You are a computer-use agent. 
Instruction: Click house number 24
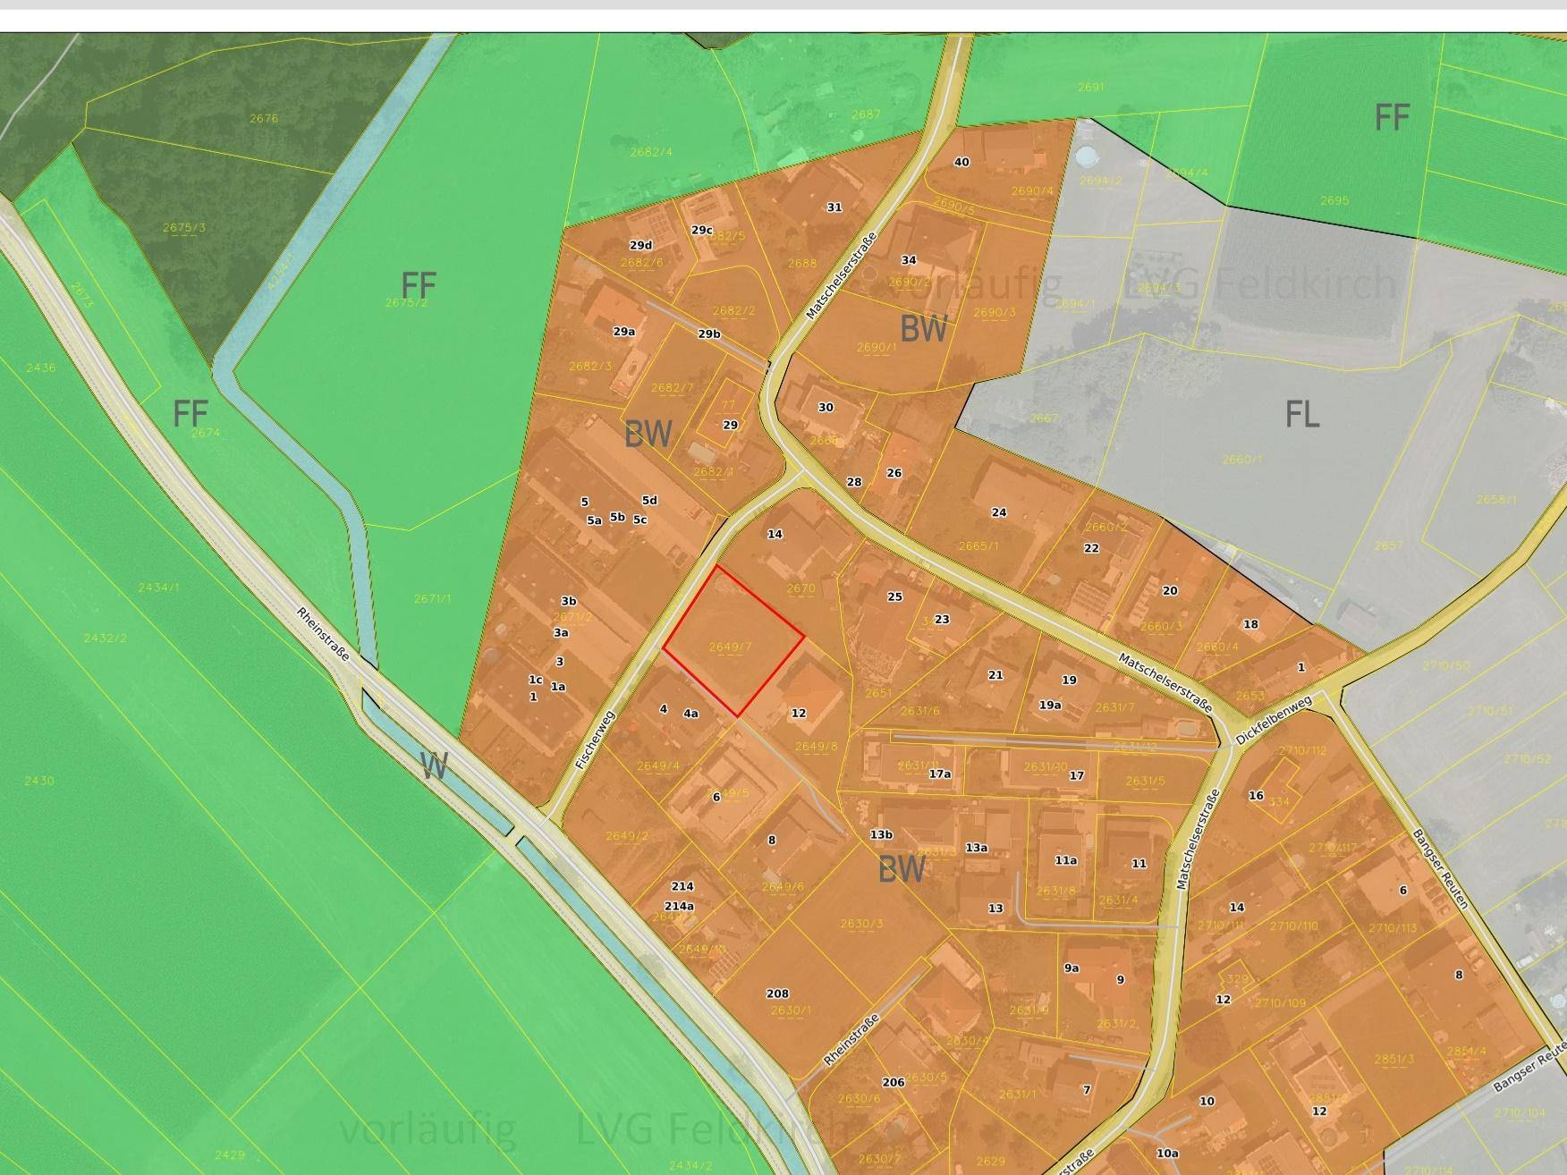pyautogui.click(x=999, y=513)
